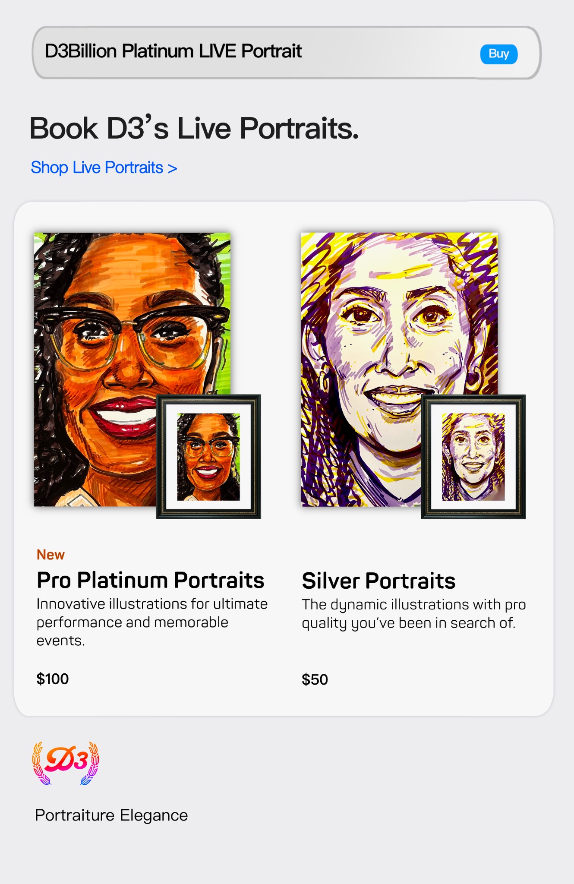Click the blue Buy button

(498, 54)
